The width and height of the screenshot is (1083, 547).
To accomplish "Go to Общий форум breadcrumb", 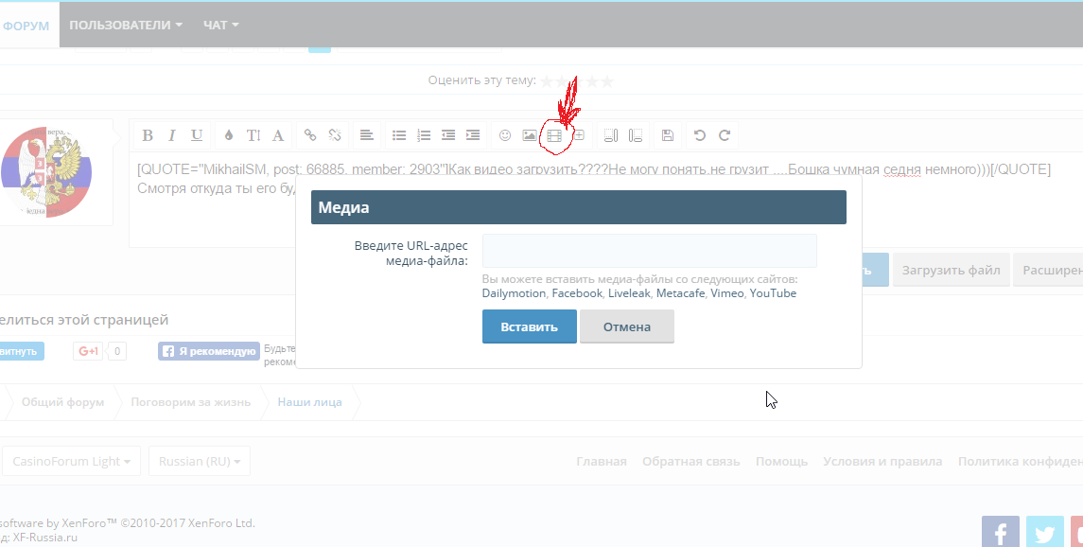I will 62,402.
